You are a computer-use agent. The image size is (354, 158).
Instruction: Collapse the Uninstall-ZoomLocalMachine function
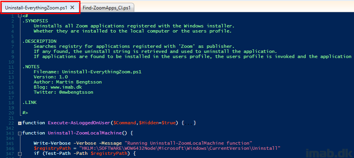click(20, 133)
